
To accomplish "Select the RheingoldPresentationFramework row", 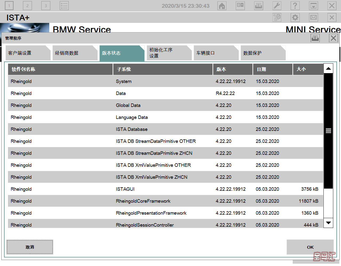I will (x=165, y=213).
